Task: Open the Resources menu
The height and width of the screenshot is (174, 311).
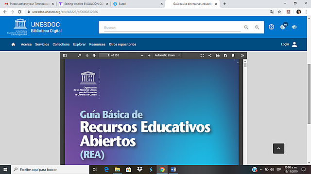Action: (x=97, y=44)
